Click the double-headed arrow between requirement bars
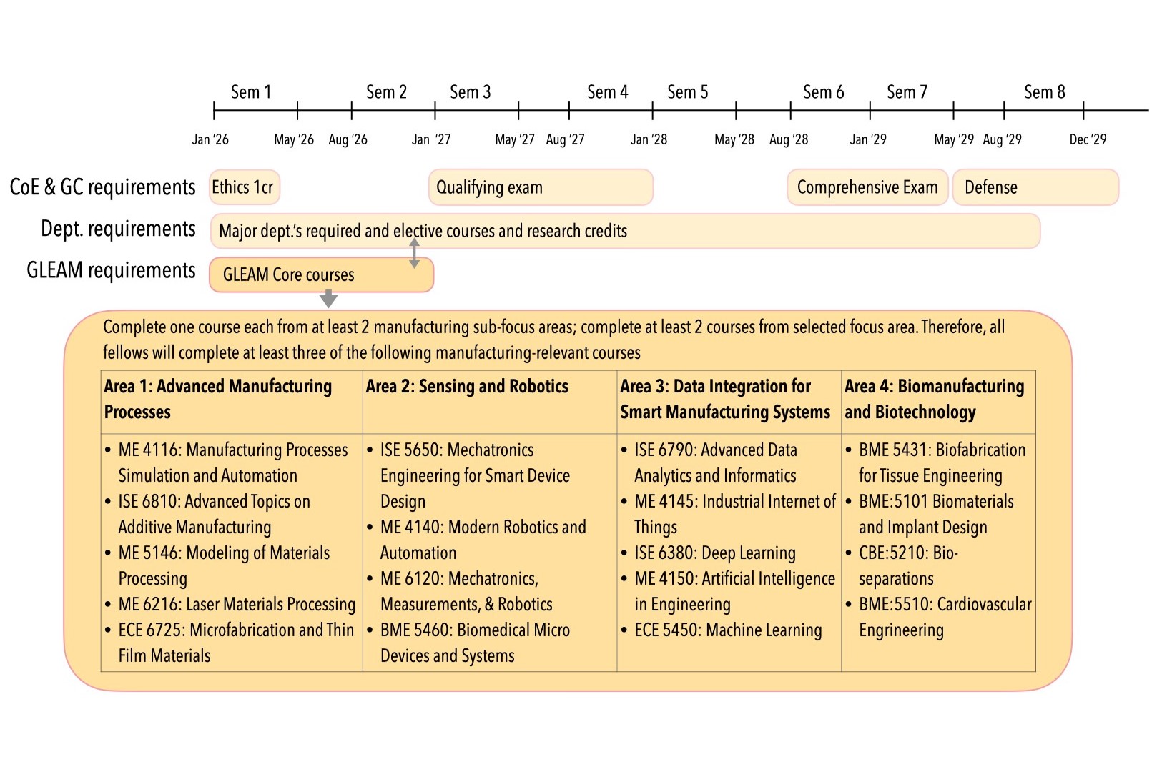1167x772 pixels. [x=413, y=252]
